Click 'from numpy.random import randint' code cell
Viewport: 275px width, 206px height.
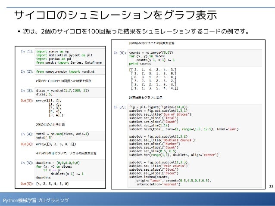70,71
